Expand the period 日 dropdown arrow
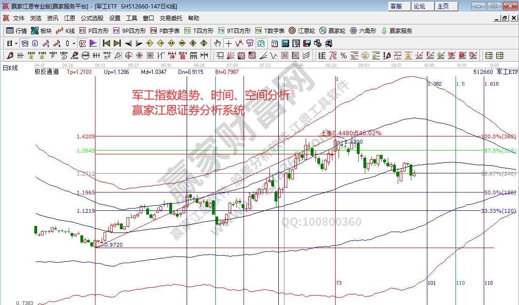The height and width of the screenshot is (305, 519). tap(16, 43)
